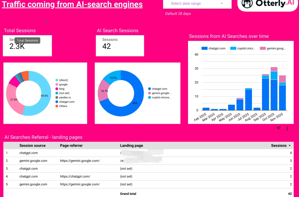299x197 pixels.
Task: Click the Landing page column header
Action: 132,146
